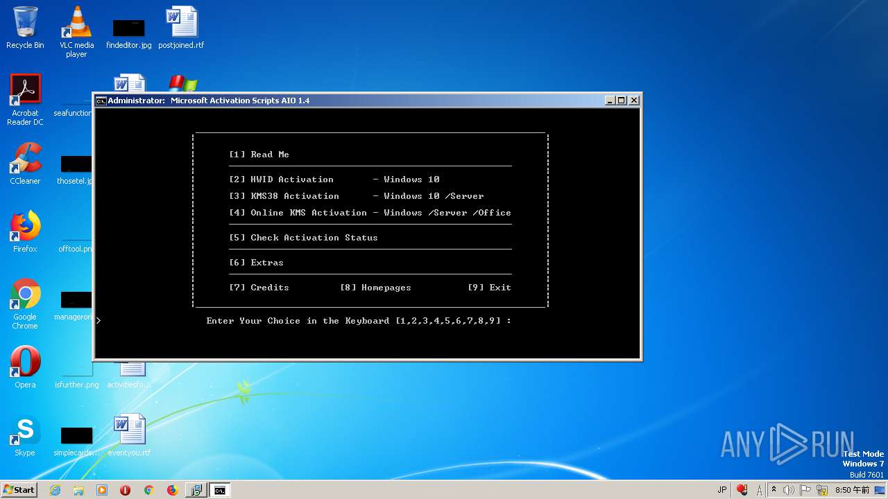Launch VLC media player shortcut
The width and height of the screenshot is (888, 499).
pyautogui.click(x=76, y=32)
